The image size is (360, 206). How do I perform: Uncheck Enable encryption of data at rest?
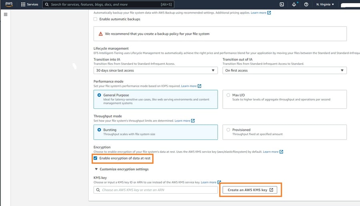(x=96, y=158)
